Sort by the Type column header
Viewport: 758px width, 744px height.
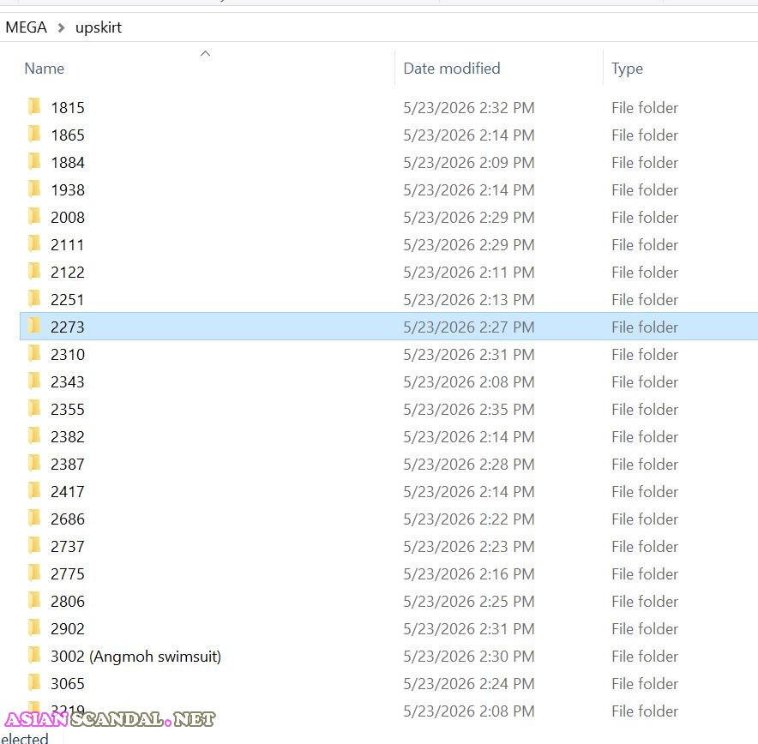click(627, 69)
